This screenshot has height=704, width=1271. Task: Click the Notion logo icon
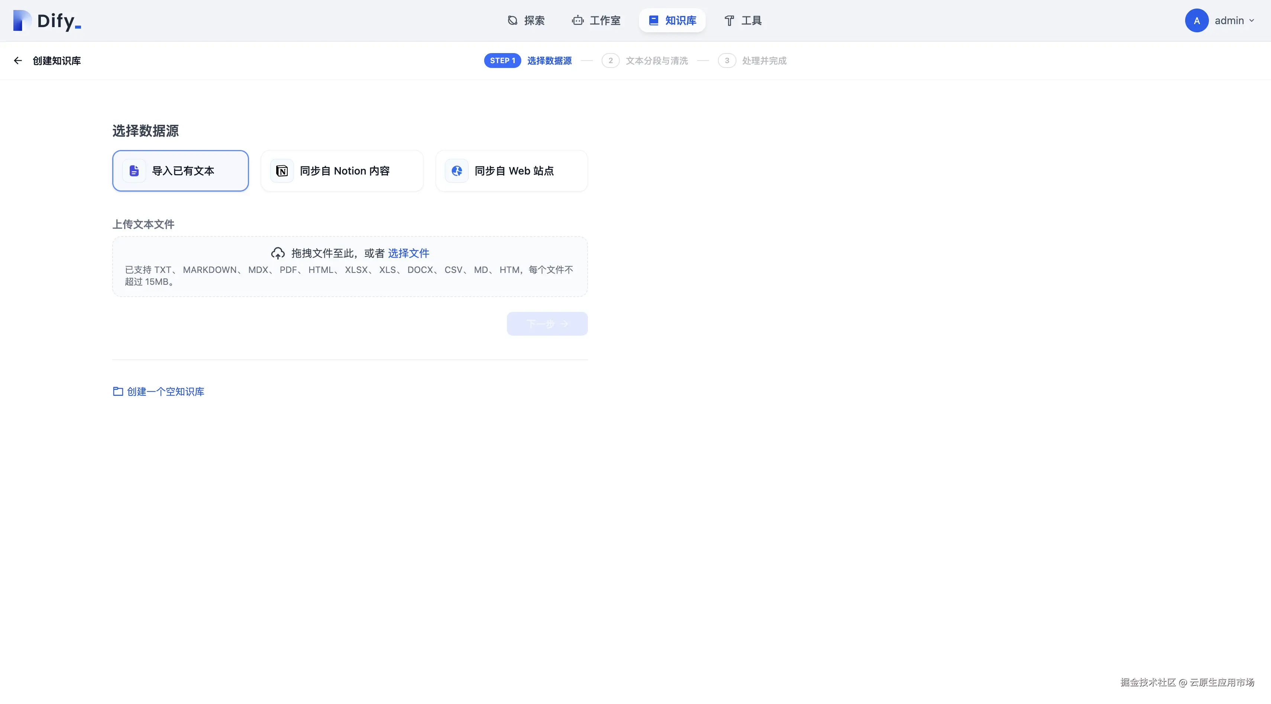(x=282, y=171)
